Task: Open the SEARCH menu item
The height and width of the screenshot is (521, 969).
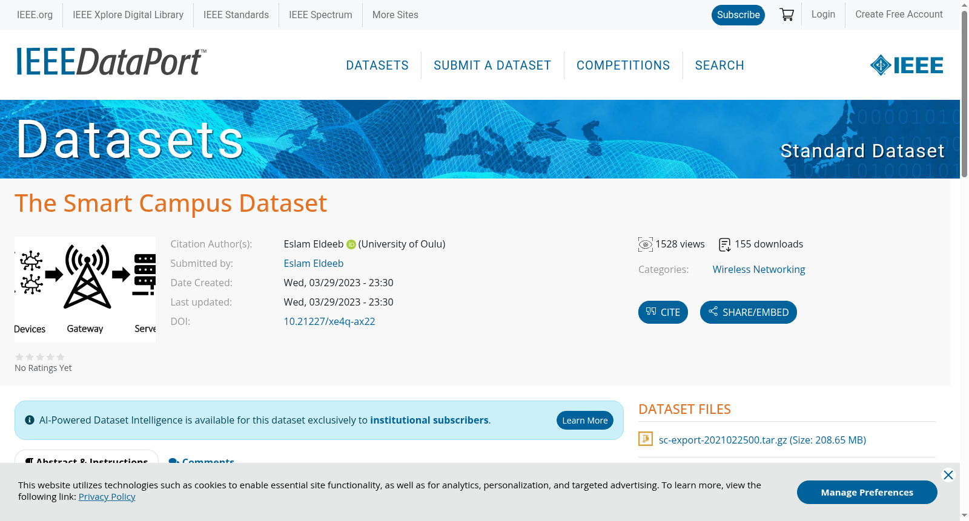Action: 719,65
